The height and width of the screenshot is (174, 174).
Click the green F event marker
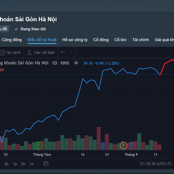click(x=39, y=145)
